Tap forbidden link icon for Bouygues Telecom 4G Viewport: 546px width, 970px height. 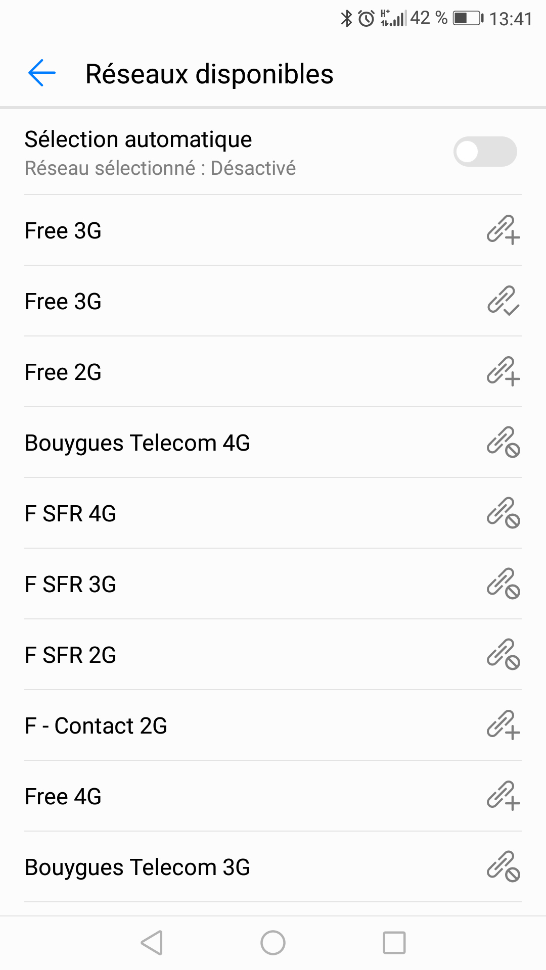(x=503, y=442)
